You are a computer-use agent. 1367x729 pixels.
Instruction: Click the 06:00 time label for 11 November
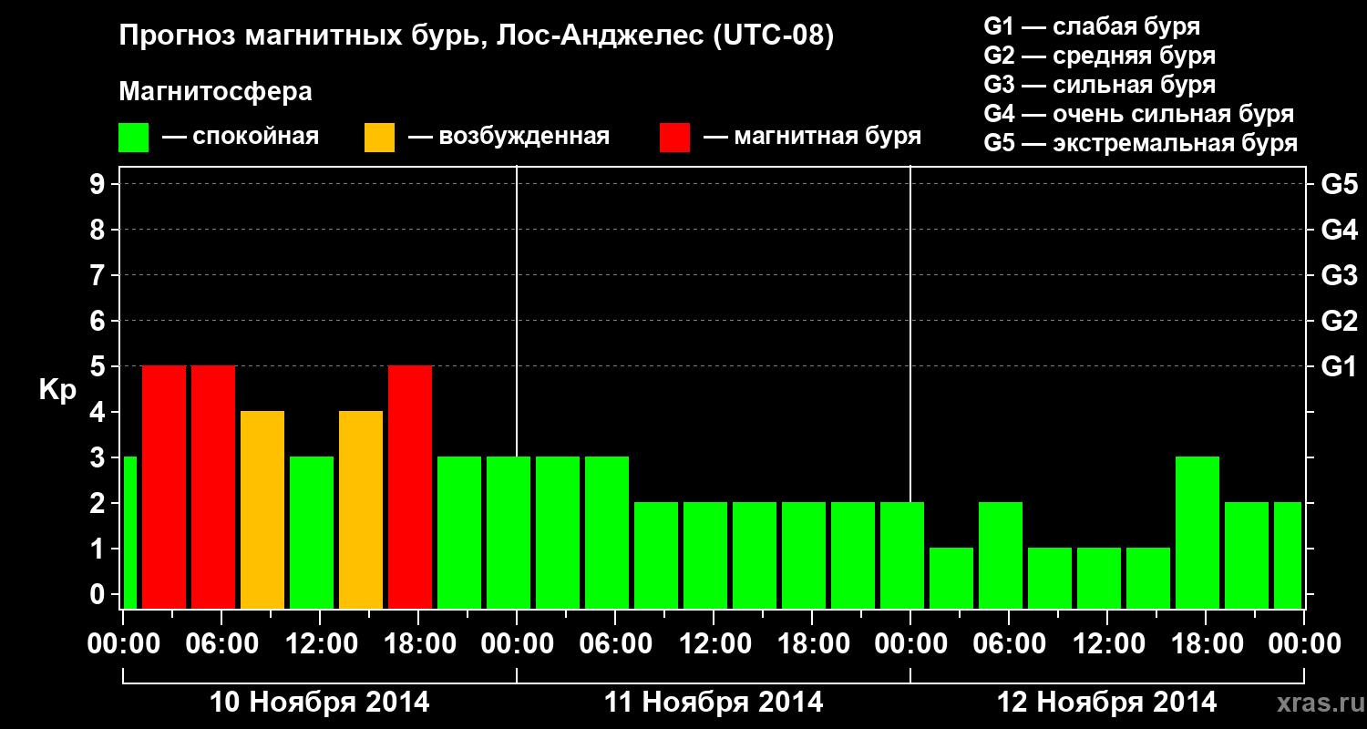pyautogui.click(x=615, y=644)
